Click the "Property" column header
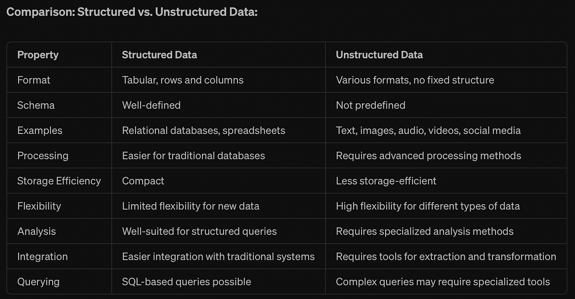575x299 pixels. coord(38,55)
